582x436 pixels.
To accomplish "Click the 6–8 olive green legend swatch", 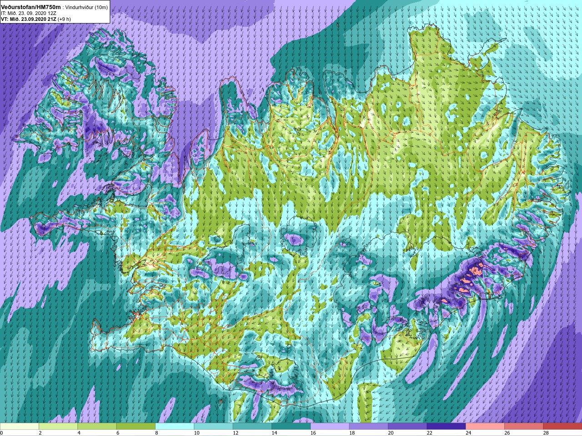I will coord(135,426).
